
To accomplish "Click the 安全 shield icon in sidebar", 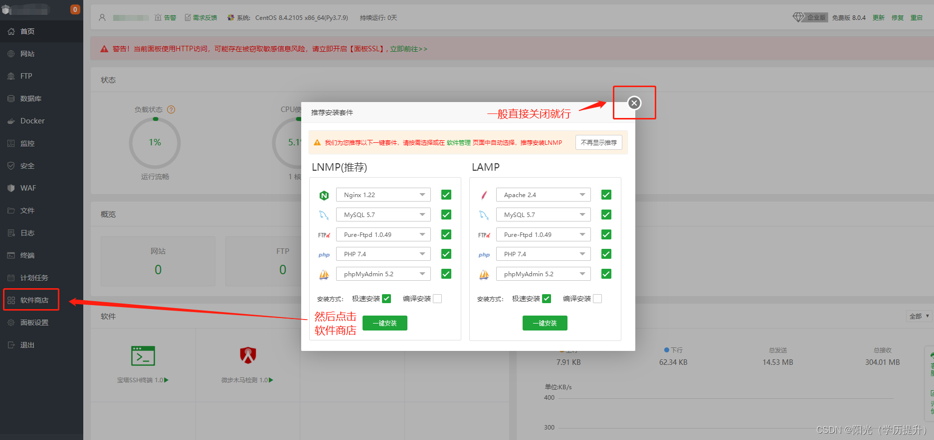I will tap(11, 166).
